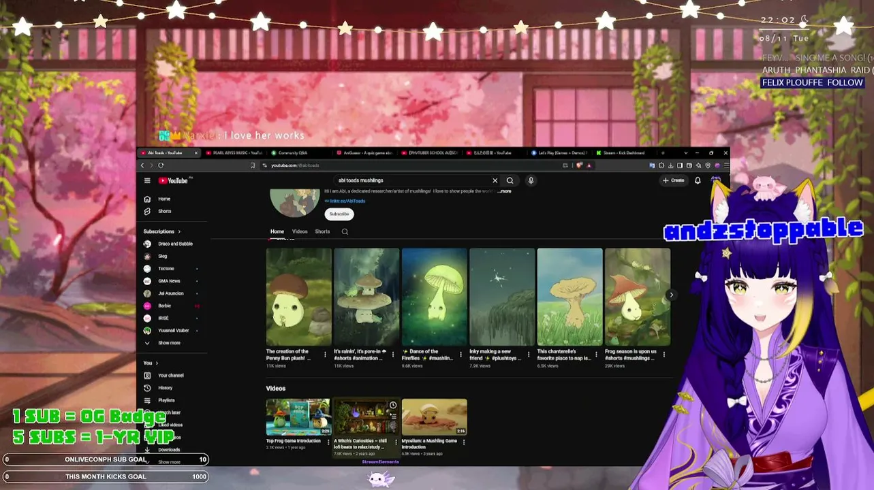This screenshot has height=490, width=874.
Task: Open the Tectone channel subscription
Action: 166,269
